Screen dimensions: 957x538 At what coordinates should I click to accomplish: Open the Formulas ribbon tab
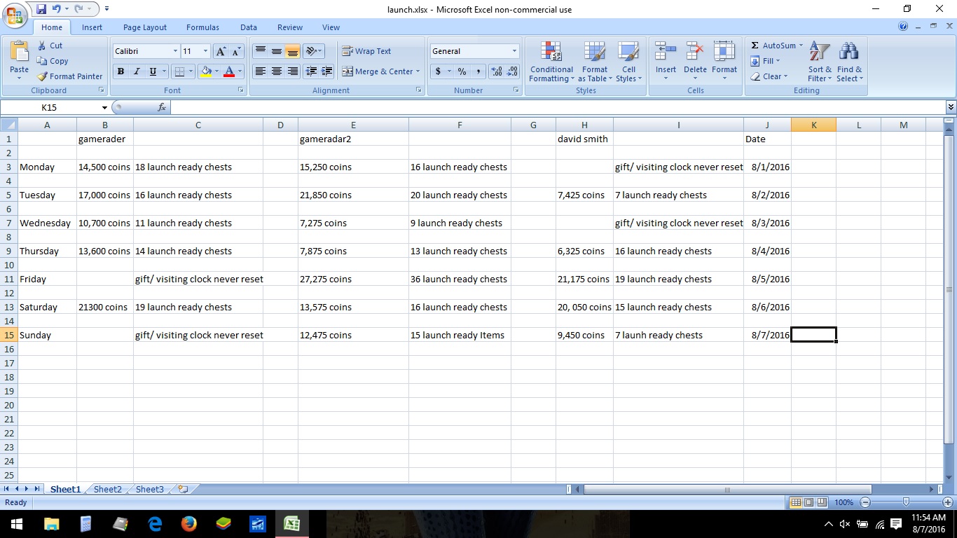(202, 27)
